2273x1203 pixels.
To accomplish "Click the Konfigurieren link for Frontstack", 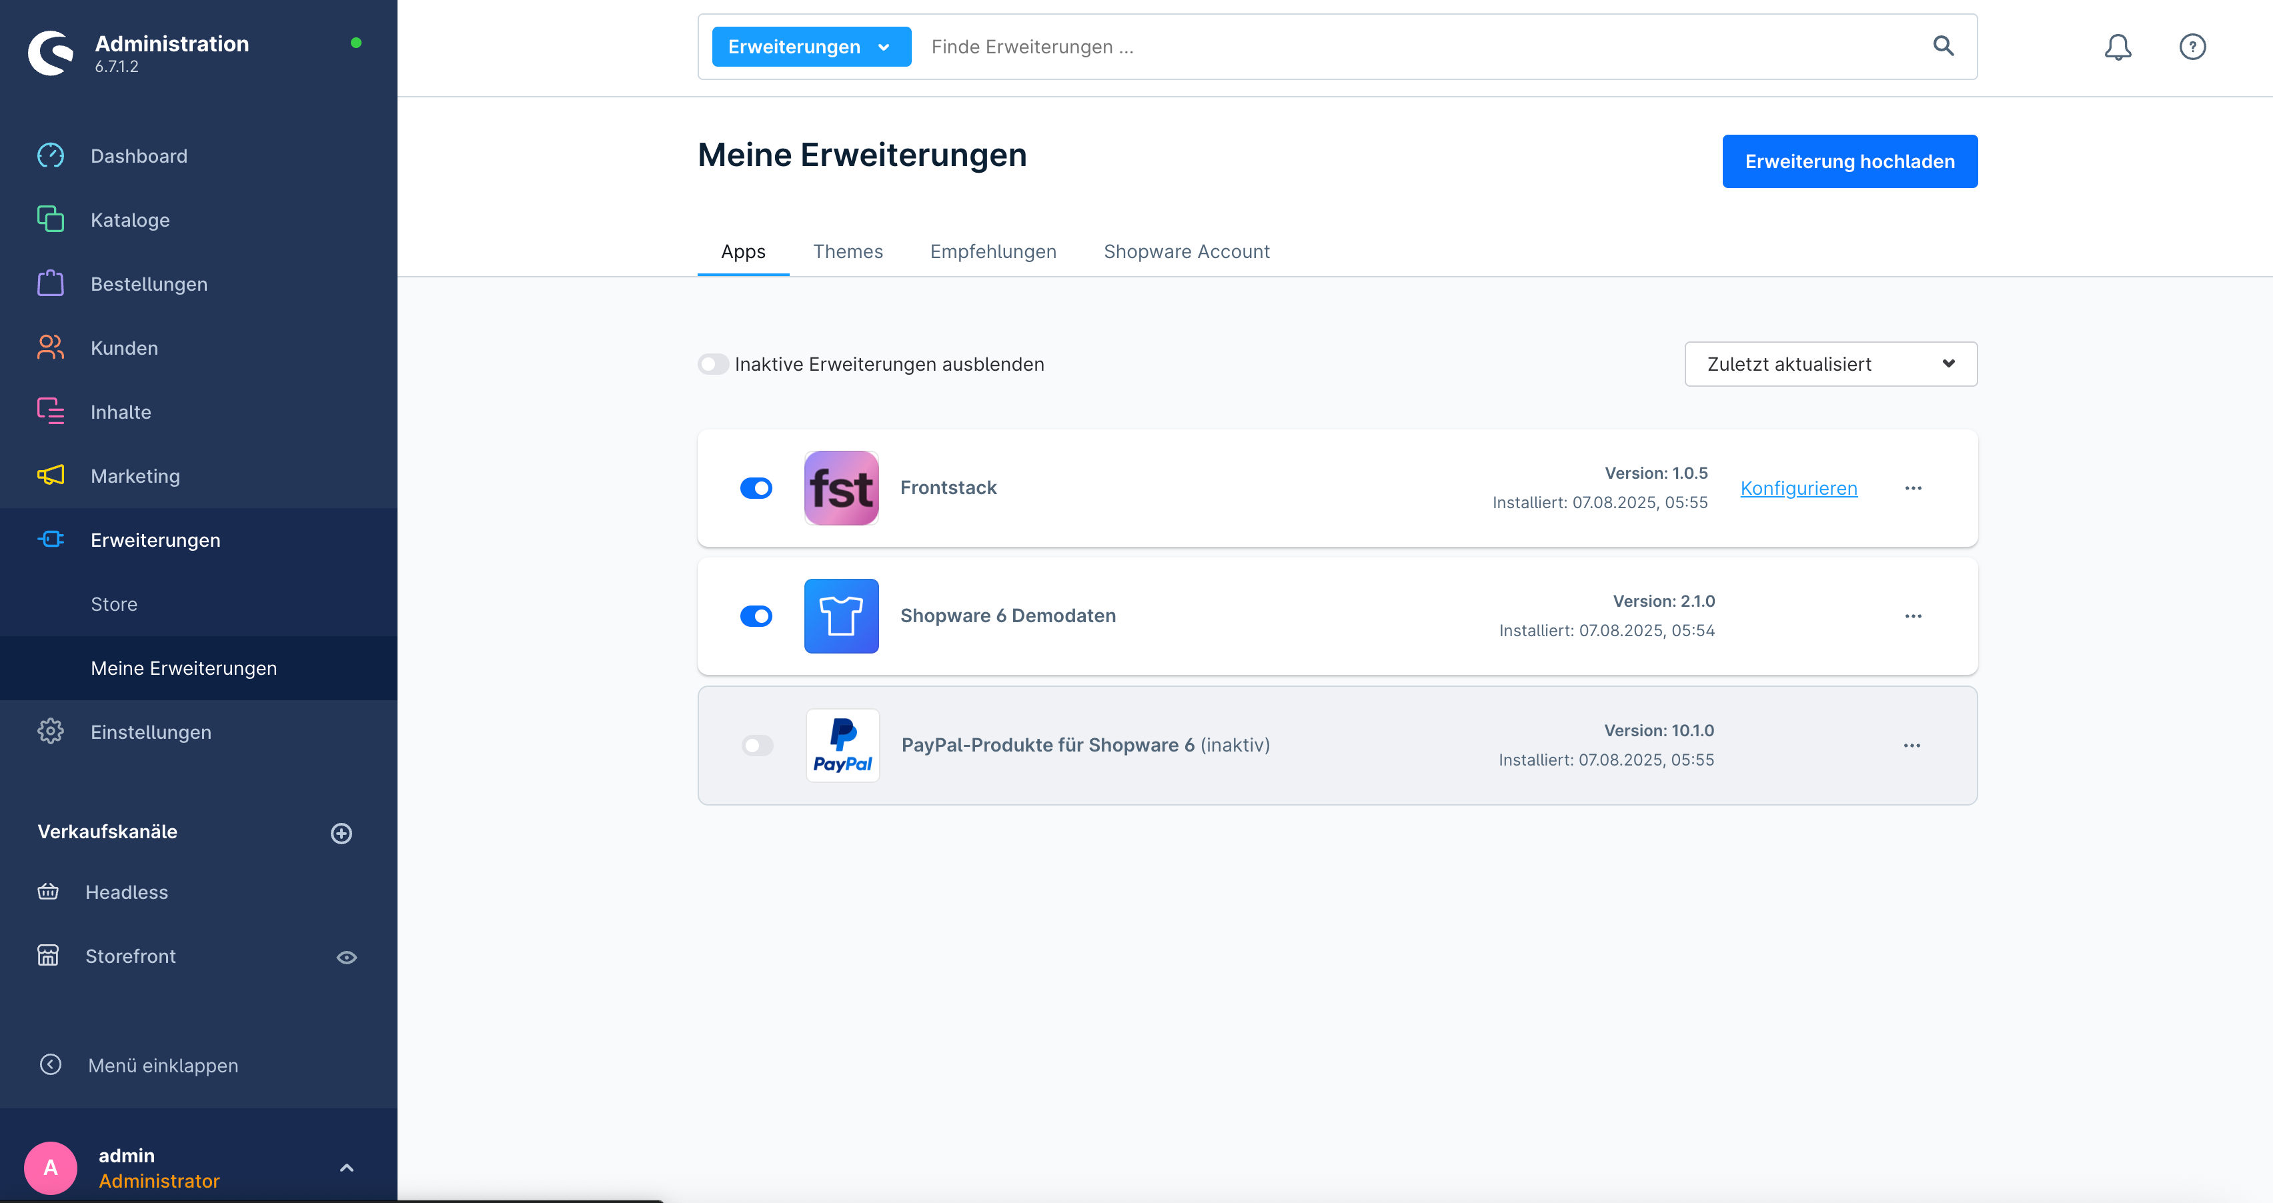I will tap(1798, 487).
